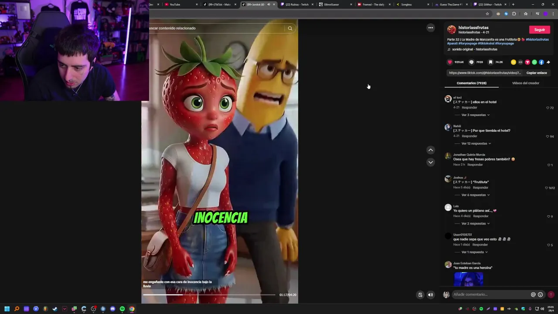This screenshot has width=558, height=314.
Task: Like el toci's comment with heart
Action: [x=548, y=108]
